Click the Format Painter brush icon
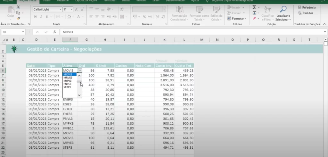The height and width of the screenshot is (157, 328). click(x=19, y=18)
